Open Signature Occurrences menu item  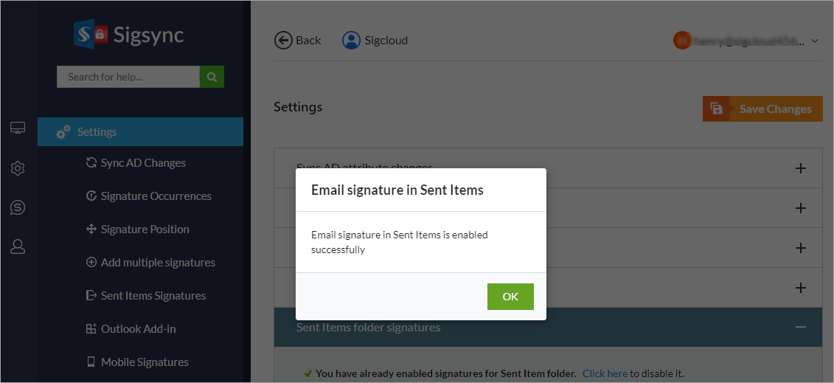click(x=156, y=196)
